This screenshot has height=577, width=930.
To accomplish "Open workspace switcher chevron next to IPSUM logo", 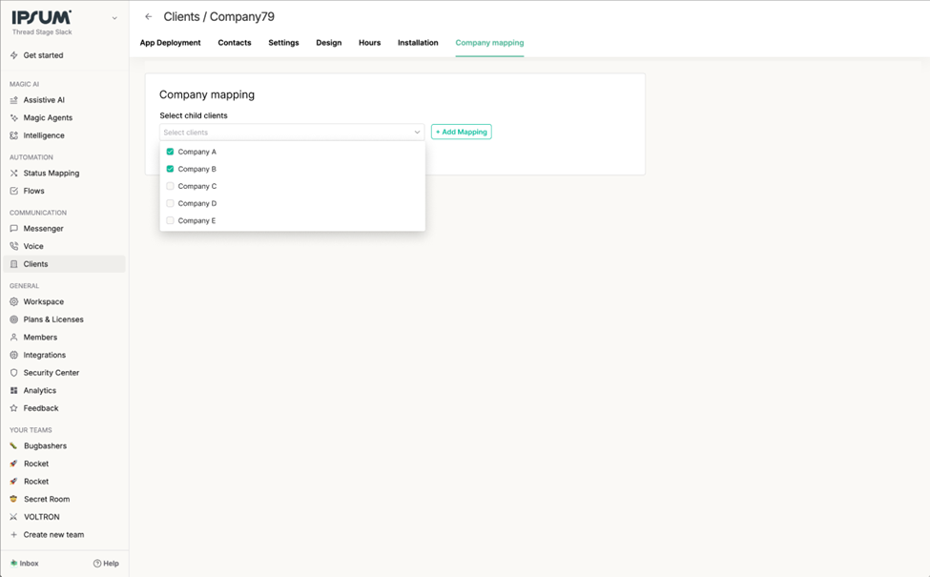I will click(x=114, y=18).
